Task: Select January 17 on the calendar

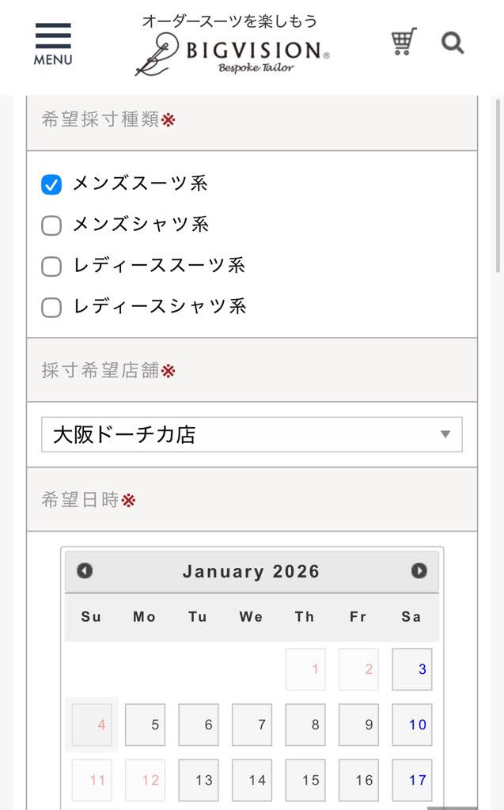Action: (x=412, y=780)
